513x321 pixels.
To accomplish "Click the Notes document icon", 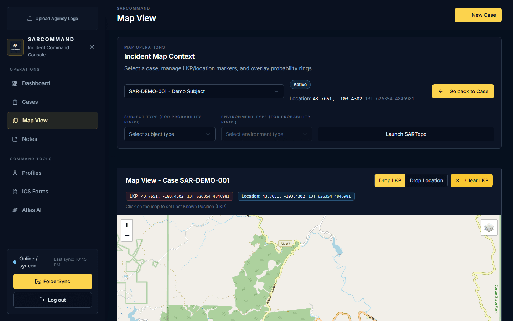I will click(x=15, y=139).
